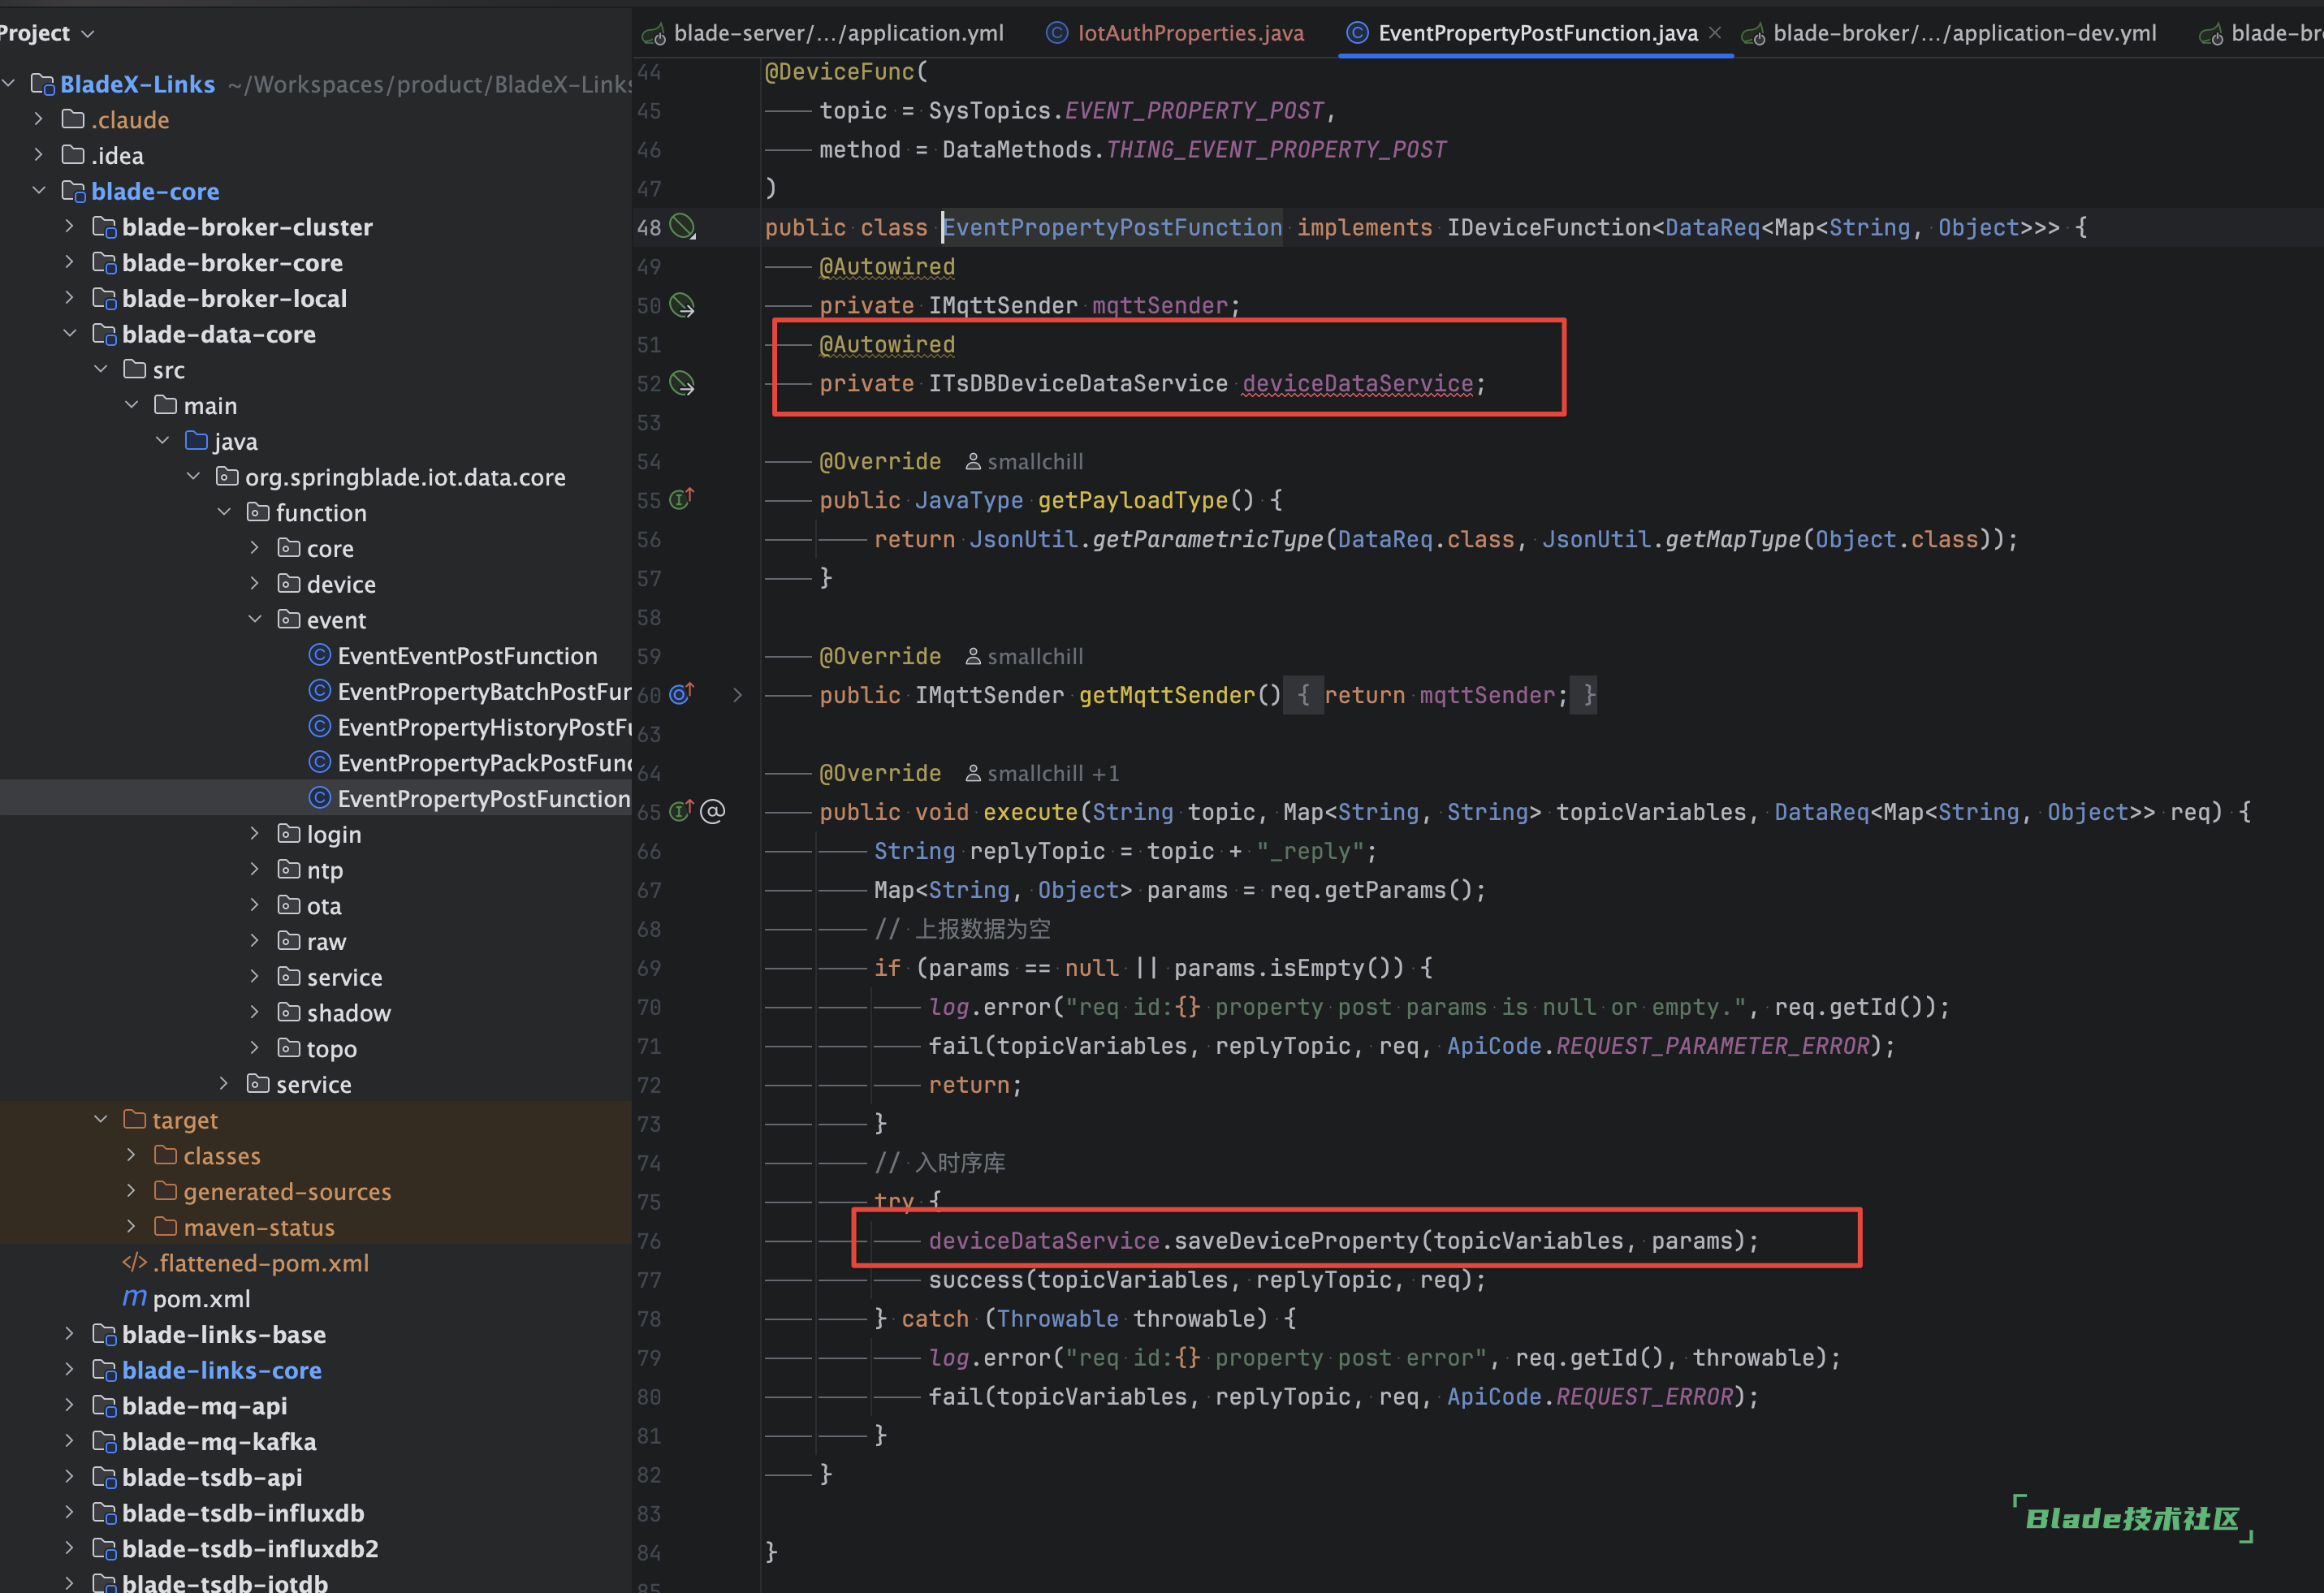Click the getParametricType call on line 56
The height and width of the screenshot is (1593, 2324).
pyautogui.click(x=1208, y=539)
